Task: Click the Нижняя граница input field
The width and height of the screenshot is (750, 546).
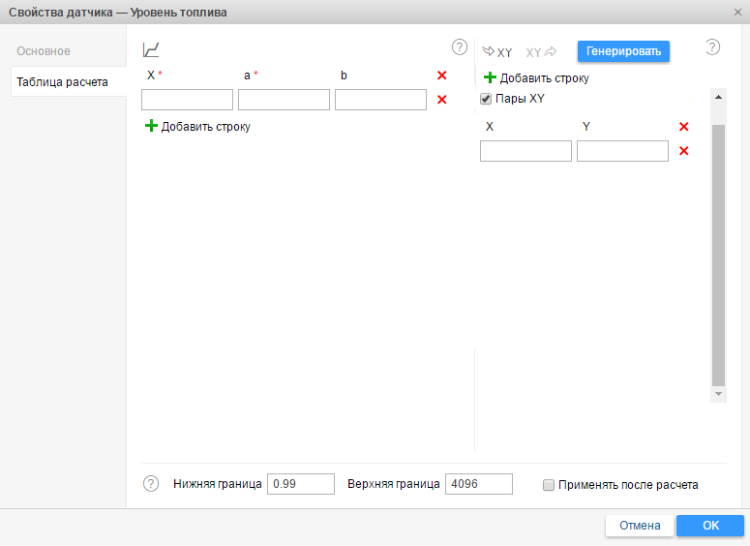Action: (x=300, y=484)
